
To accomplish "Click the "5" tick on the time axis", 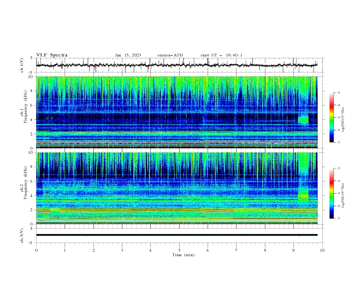I will 179,250.
